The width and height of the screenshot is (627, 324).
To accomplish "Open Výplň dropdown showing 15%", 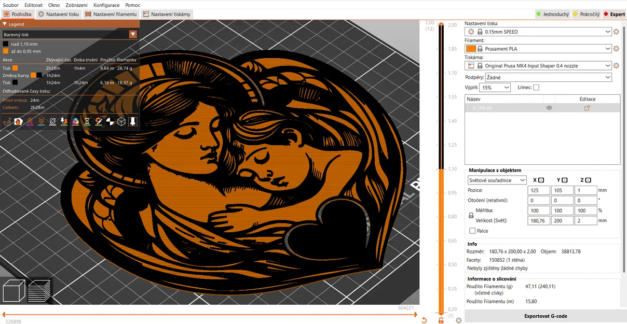I will [495, 88].
